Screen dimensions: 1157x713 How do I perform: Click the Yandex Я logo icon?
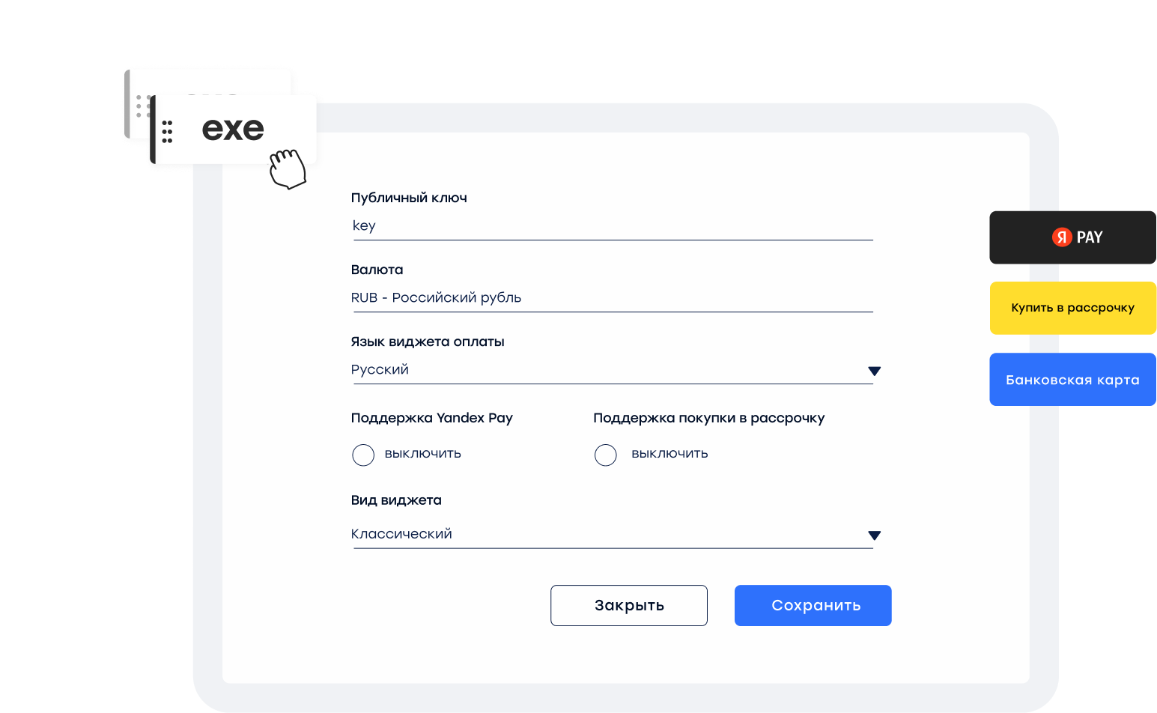(1061, 237)
